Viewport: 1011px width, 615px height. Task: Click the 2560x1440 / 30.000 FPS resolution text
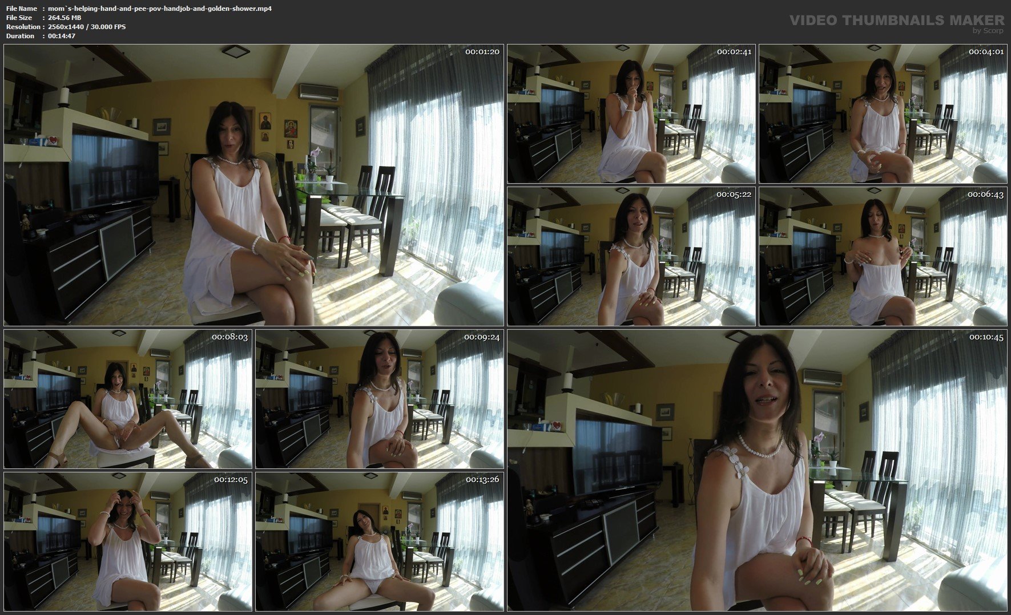pyautogui.click(x=87, y=27)
